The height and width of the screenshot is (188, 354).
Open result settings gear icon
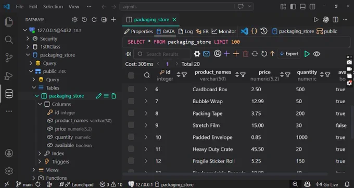(x=197, y=54)
